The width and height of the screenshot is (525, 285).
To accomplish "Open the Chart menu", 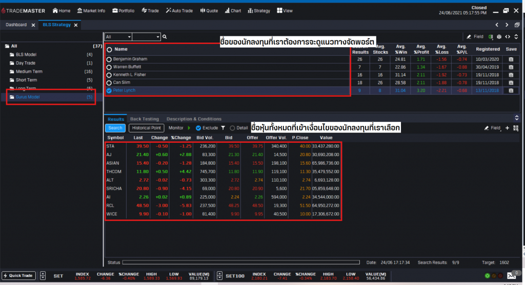I will coord(233,11).
